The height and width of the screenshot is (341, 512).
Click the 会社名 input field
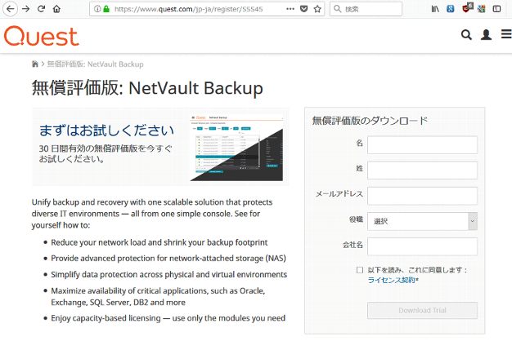pos(422,246)
